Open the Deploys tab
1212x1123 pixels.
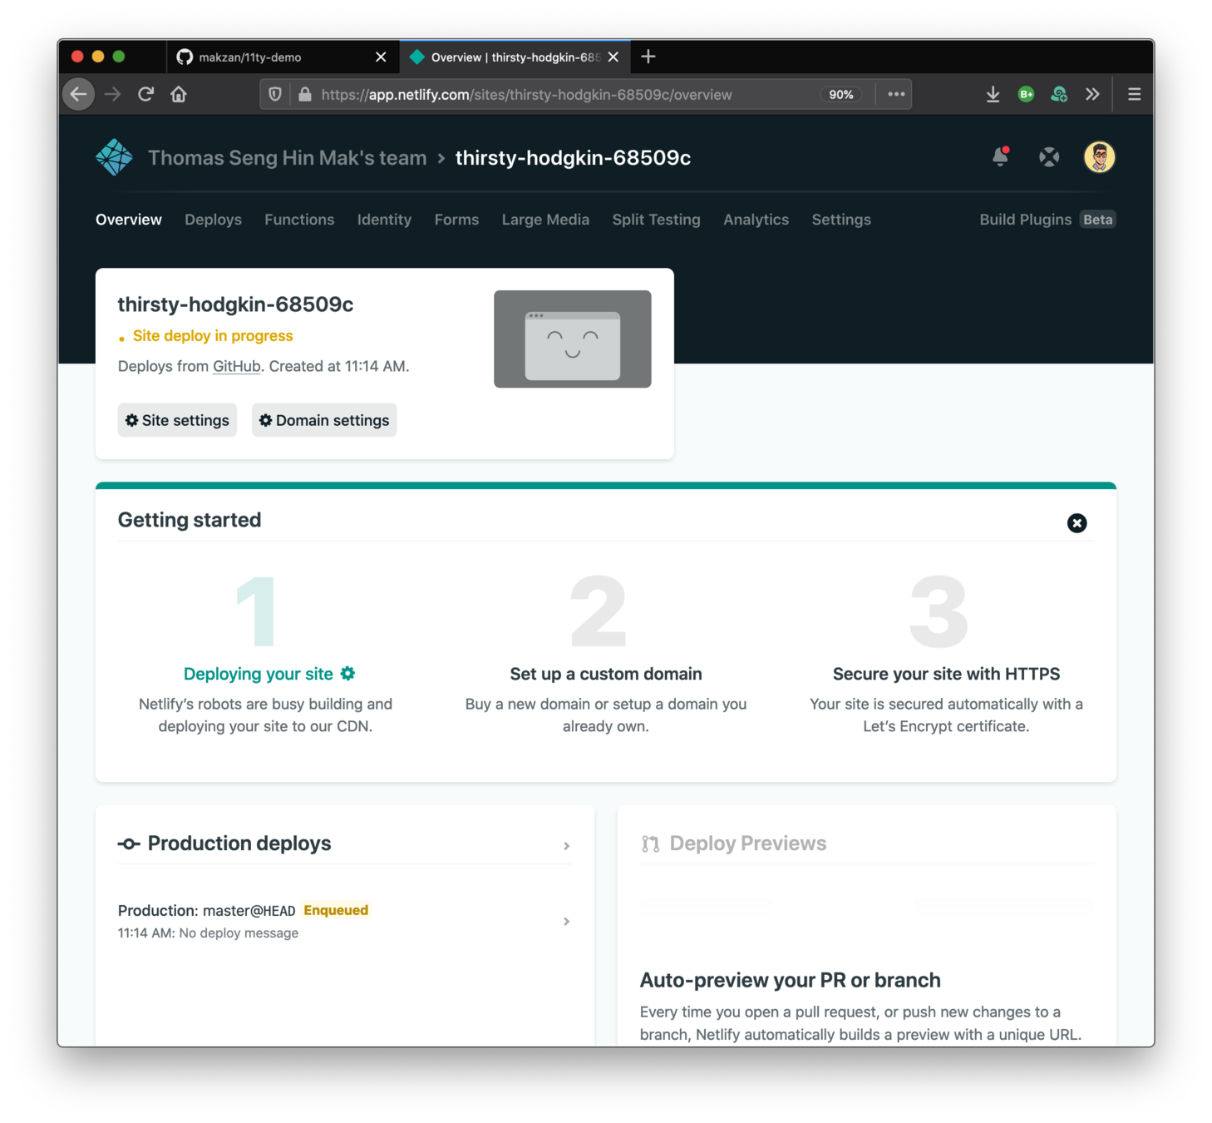click(x=213, y=220)
